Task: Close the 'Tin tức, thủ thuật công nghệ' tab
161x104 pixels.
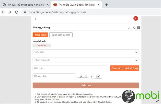Action: tap(48, 5)
